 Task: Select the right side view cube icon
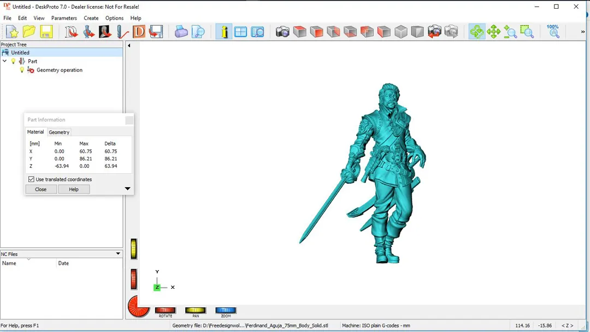pos(333,32)
